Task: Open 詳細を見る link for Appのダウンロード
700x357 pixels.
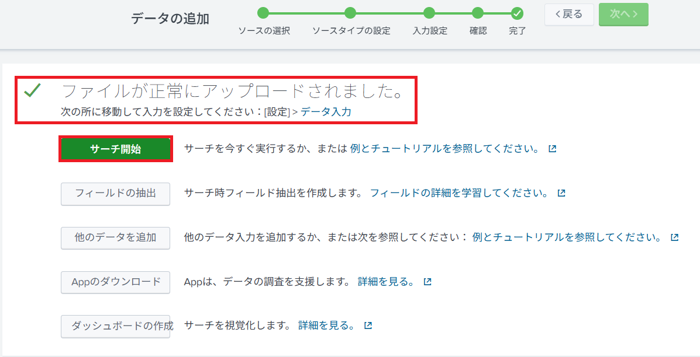Action: (386, 282)
